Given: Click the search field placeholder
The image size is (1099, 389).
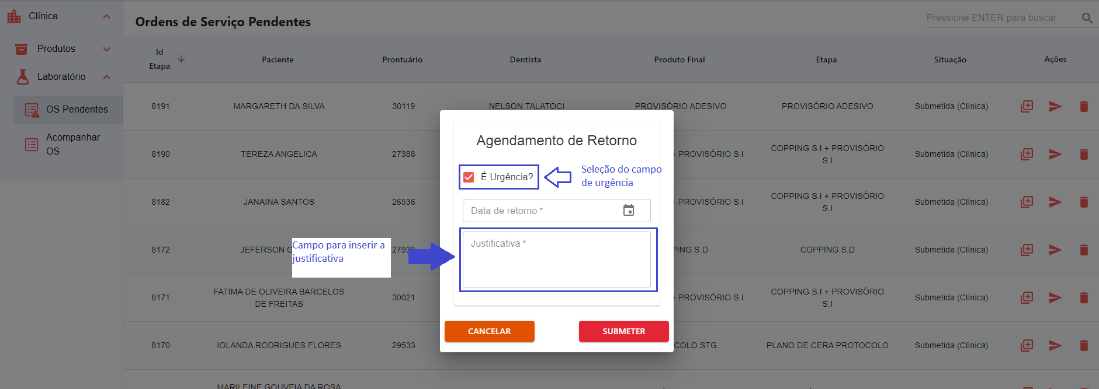Looking at the screenshot, I should 991,18.
